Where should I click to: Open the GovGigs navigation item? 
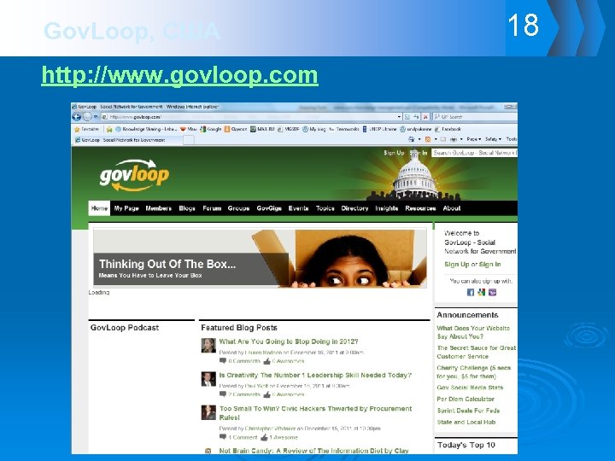[269, 208]
